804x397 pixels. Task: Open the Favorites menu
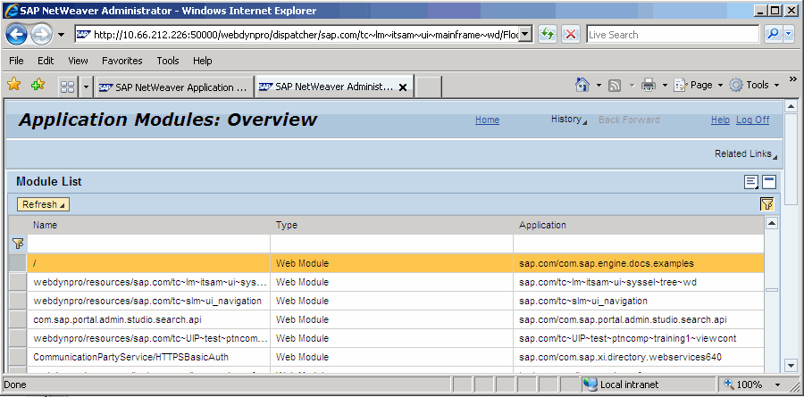tap(122, 61)
